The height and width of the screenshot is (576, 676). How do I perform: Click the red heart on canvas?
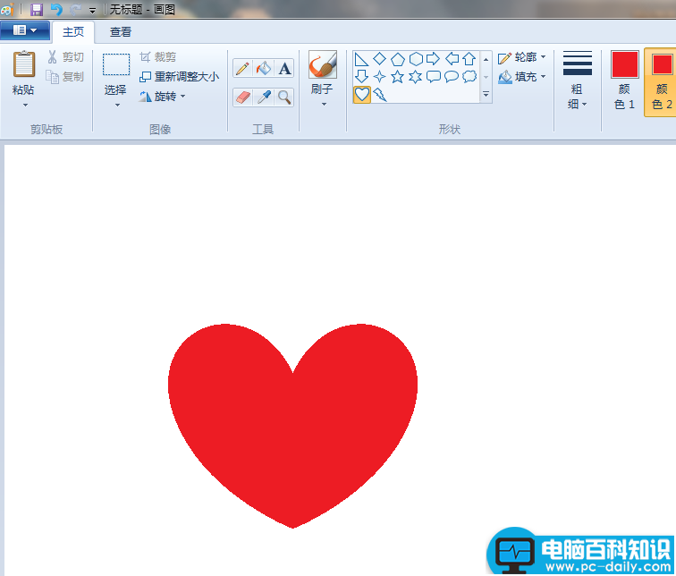coord(292,426)
